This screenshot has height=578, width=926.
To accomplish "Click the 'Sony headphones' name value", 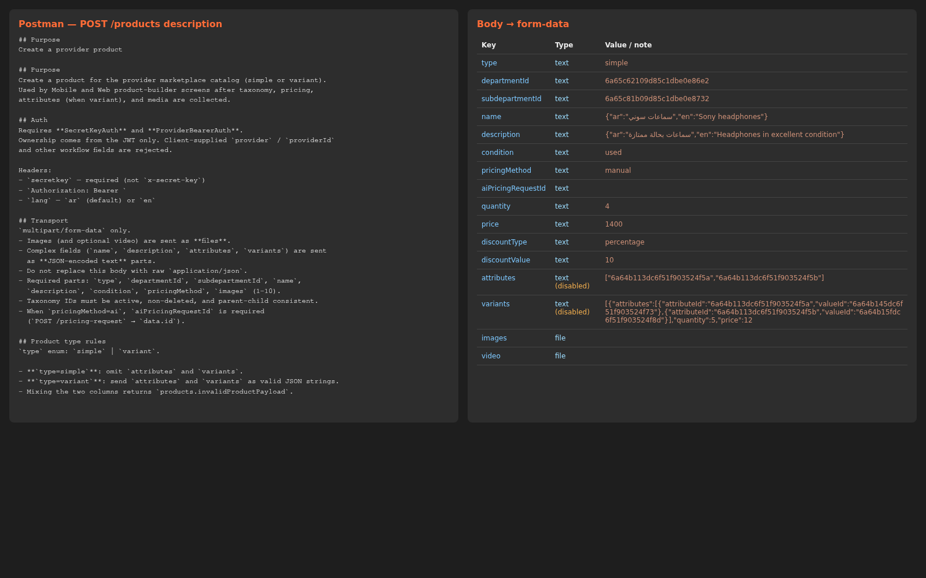I will 686,117.
